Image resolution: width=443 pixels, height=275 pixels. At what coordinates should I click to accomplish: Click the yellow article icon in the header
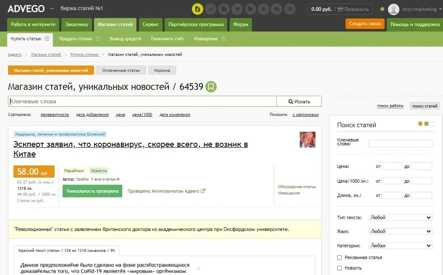tap(197, 9)
